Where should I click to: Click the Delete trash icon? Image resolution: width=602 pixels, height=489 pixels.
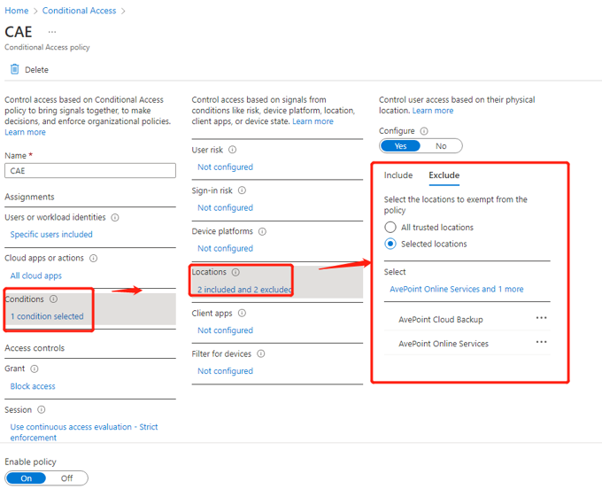point(14,69)
